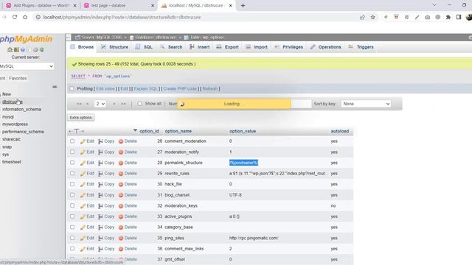472x265 pixels.
Task: Go to the last page of results (>>)
Action: 123,104
